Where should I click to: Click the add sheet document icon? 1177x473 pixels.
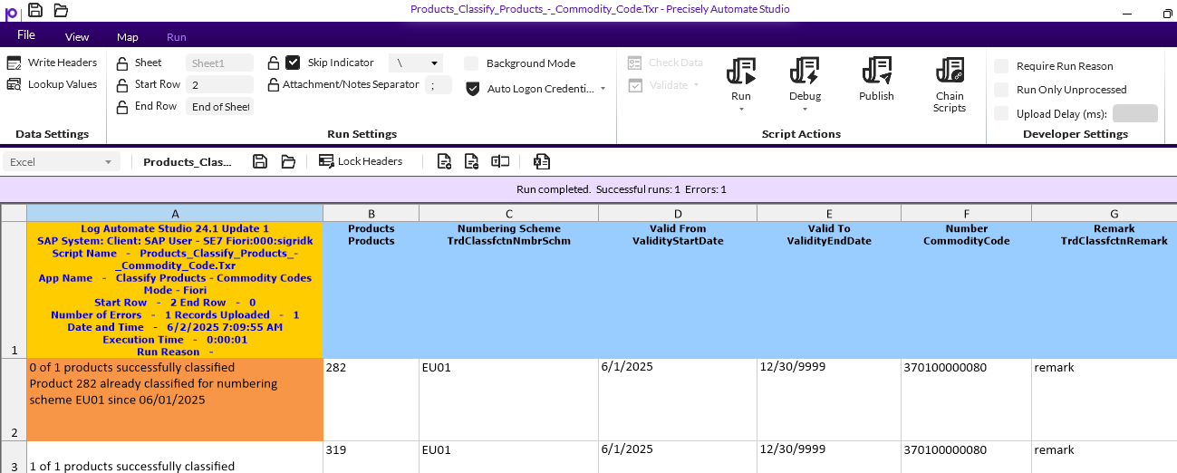click(444, 161)
